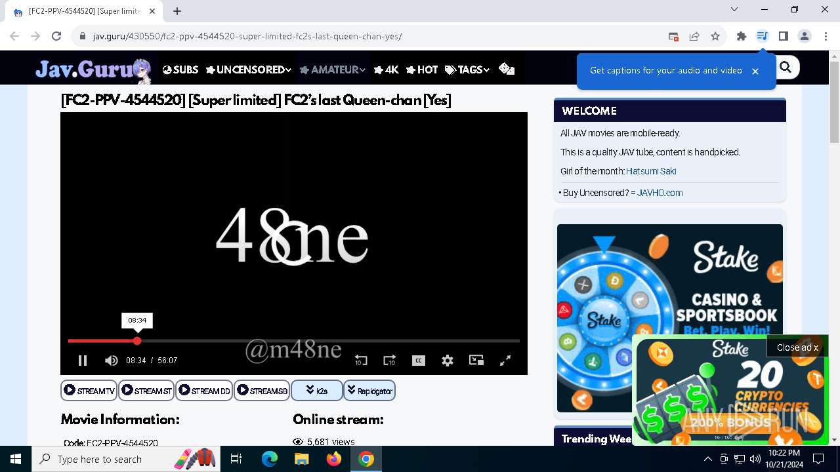Enable picture-in-picture mode in player

476,361
